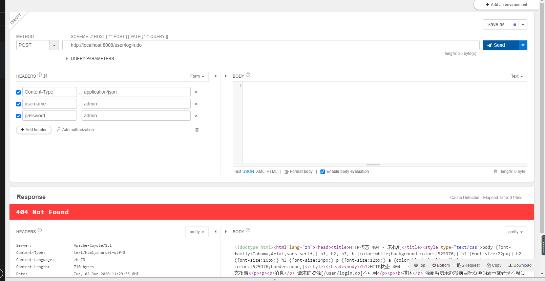Edit the password header value field
The image size is (545, 281).
tap(136, 116)
